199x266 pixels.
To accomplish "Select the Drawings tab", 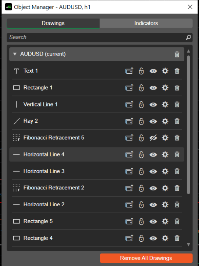I will click(53, 23).
